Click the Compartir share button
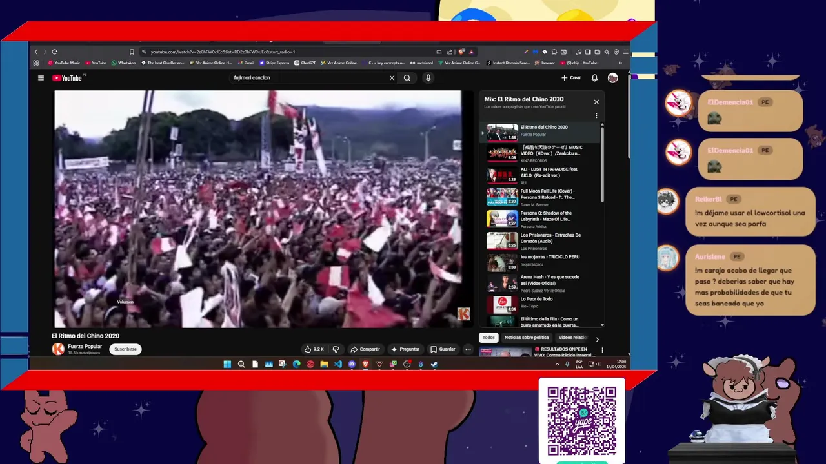 click(x=365, y=349)
